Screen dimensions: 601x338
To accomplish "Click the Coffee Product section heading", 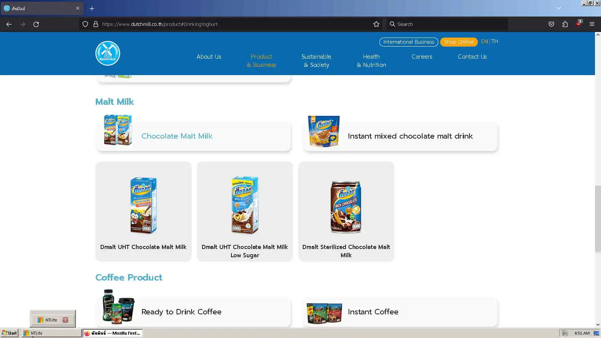I will coord(129,278).
